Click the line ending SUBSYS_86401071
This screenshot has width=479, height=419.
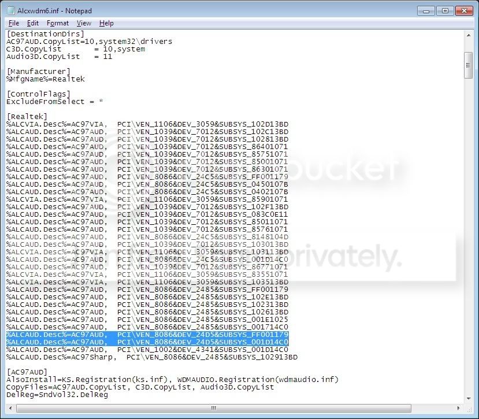147,147
